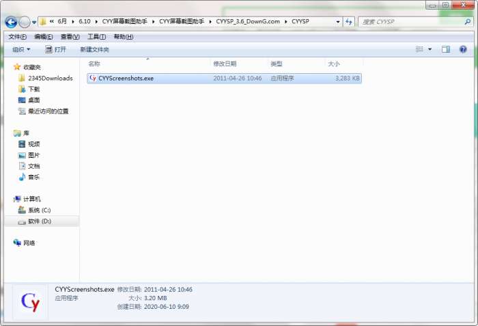
Task: Click the 计算机 computer icon
Action: click(x=17, y=199)
